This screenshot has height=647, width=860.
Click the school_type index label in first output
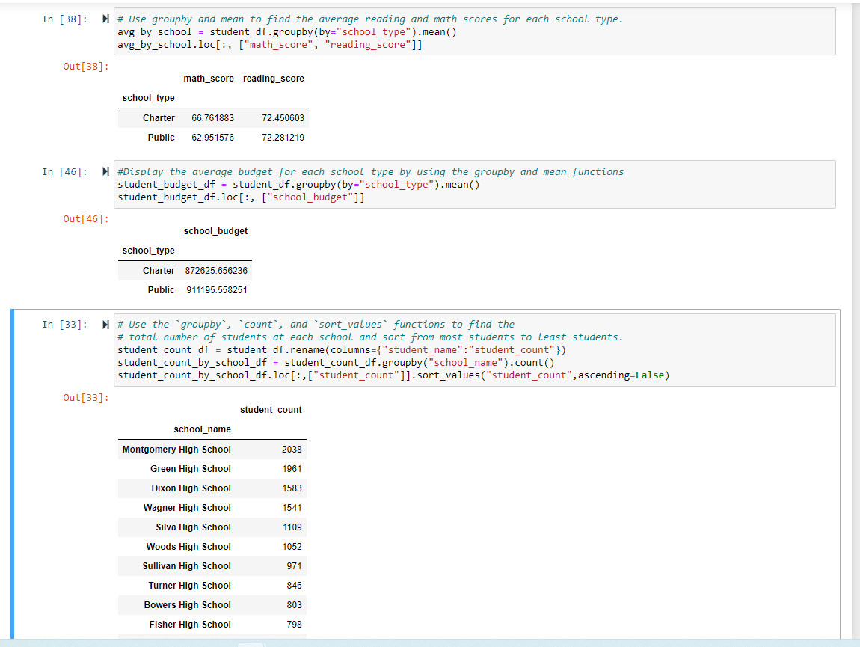[x=147, y=96]
